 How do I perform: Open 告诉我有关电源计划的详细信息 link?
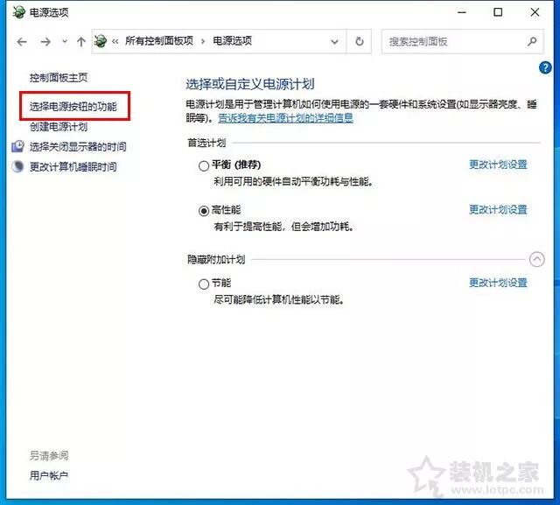(x=285, y=118)
